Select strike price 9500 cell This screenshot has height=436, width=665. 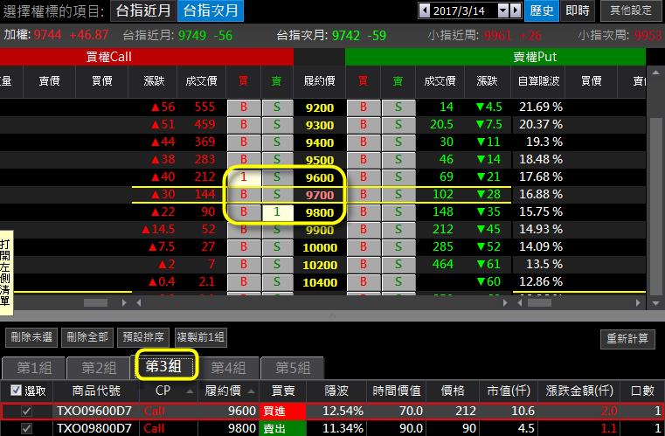pos(320,160)
